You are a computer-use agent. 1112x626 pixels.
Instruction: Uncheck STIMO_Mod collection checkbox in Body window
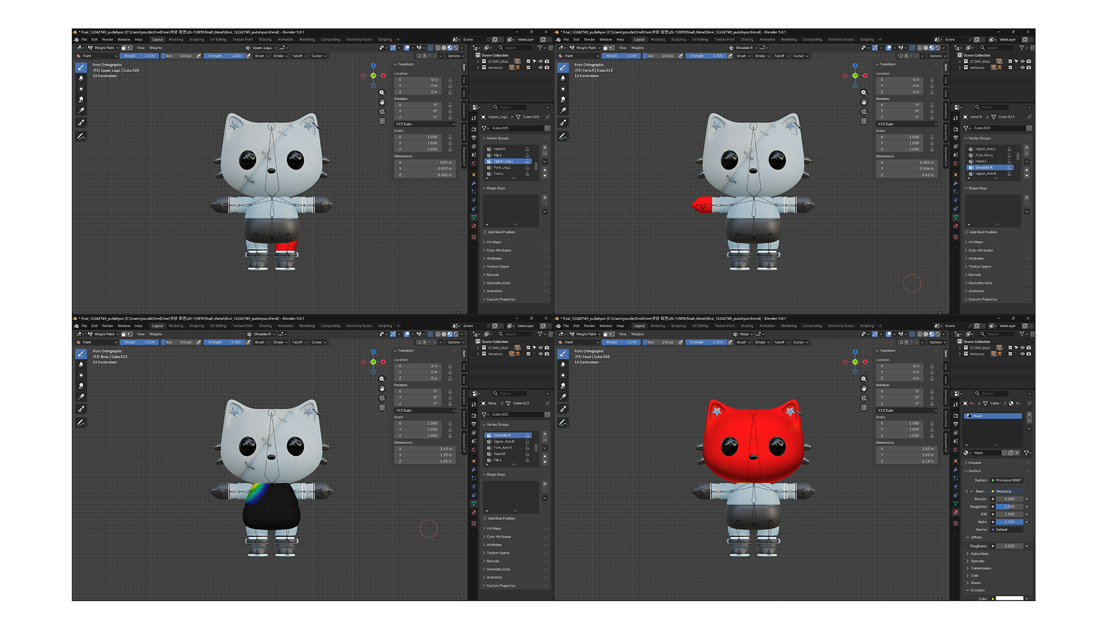point(528,348)
